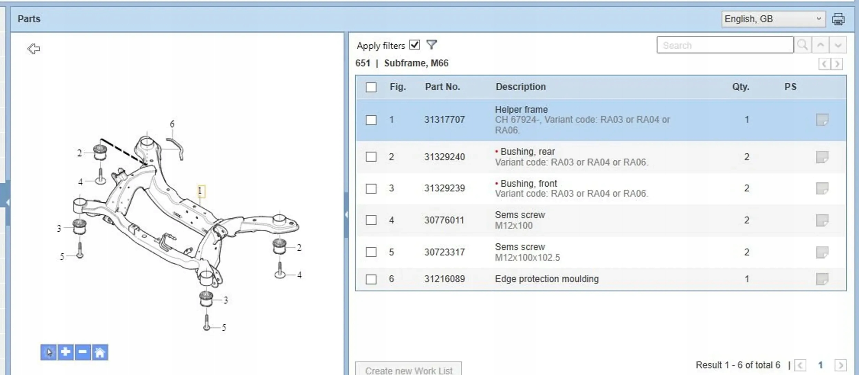Jump to the previous search result with the up chevron

pos(821,45)
